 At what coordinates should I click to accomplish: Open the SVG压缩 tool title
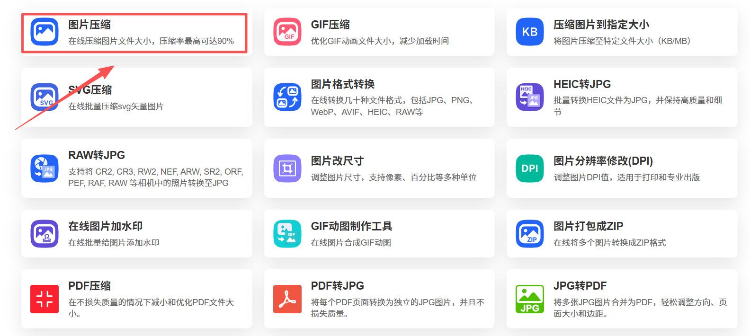point(90,90)
